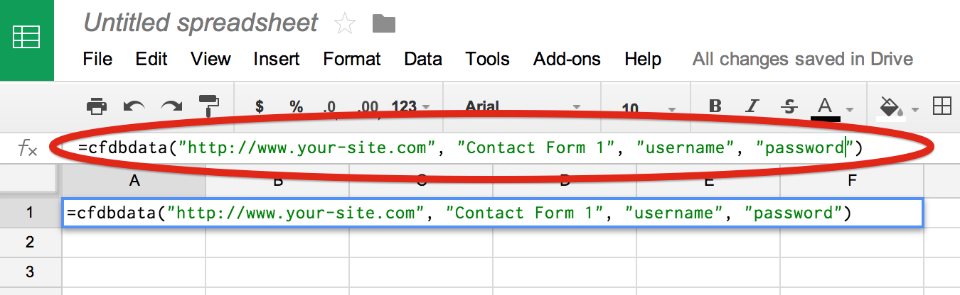The width and height of the screenshot is (960, 295).
Task: Click the Untitled spreadsheet title
Action: [x=201, y=23]
